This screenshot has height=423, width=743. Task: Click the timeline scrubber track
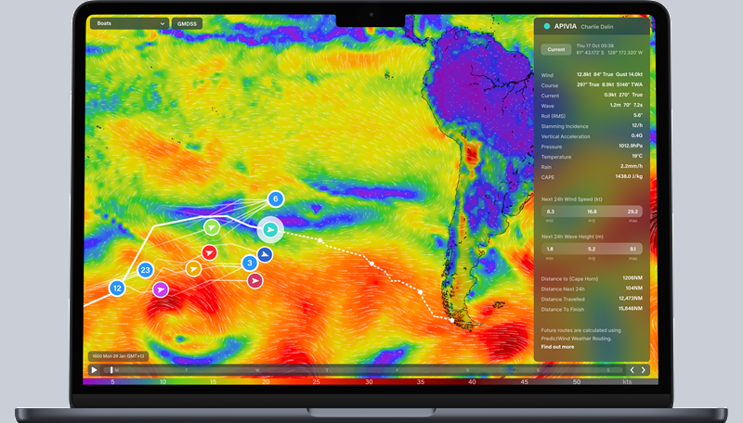pos(362,370)
